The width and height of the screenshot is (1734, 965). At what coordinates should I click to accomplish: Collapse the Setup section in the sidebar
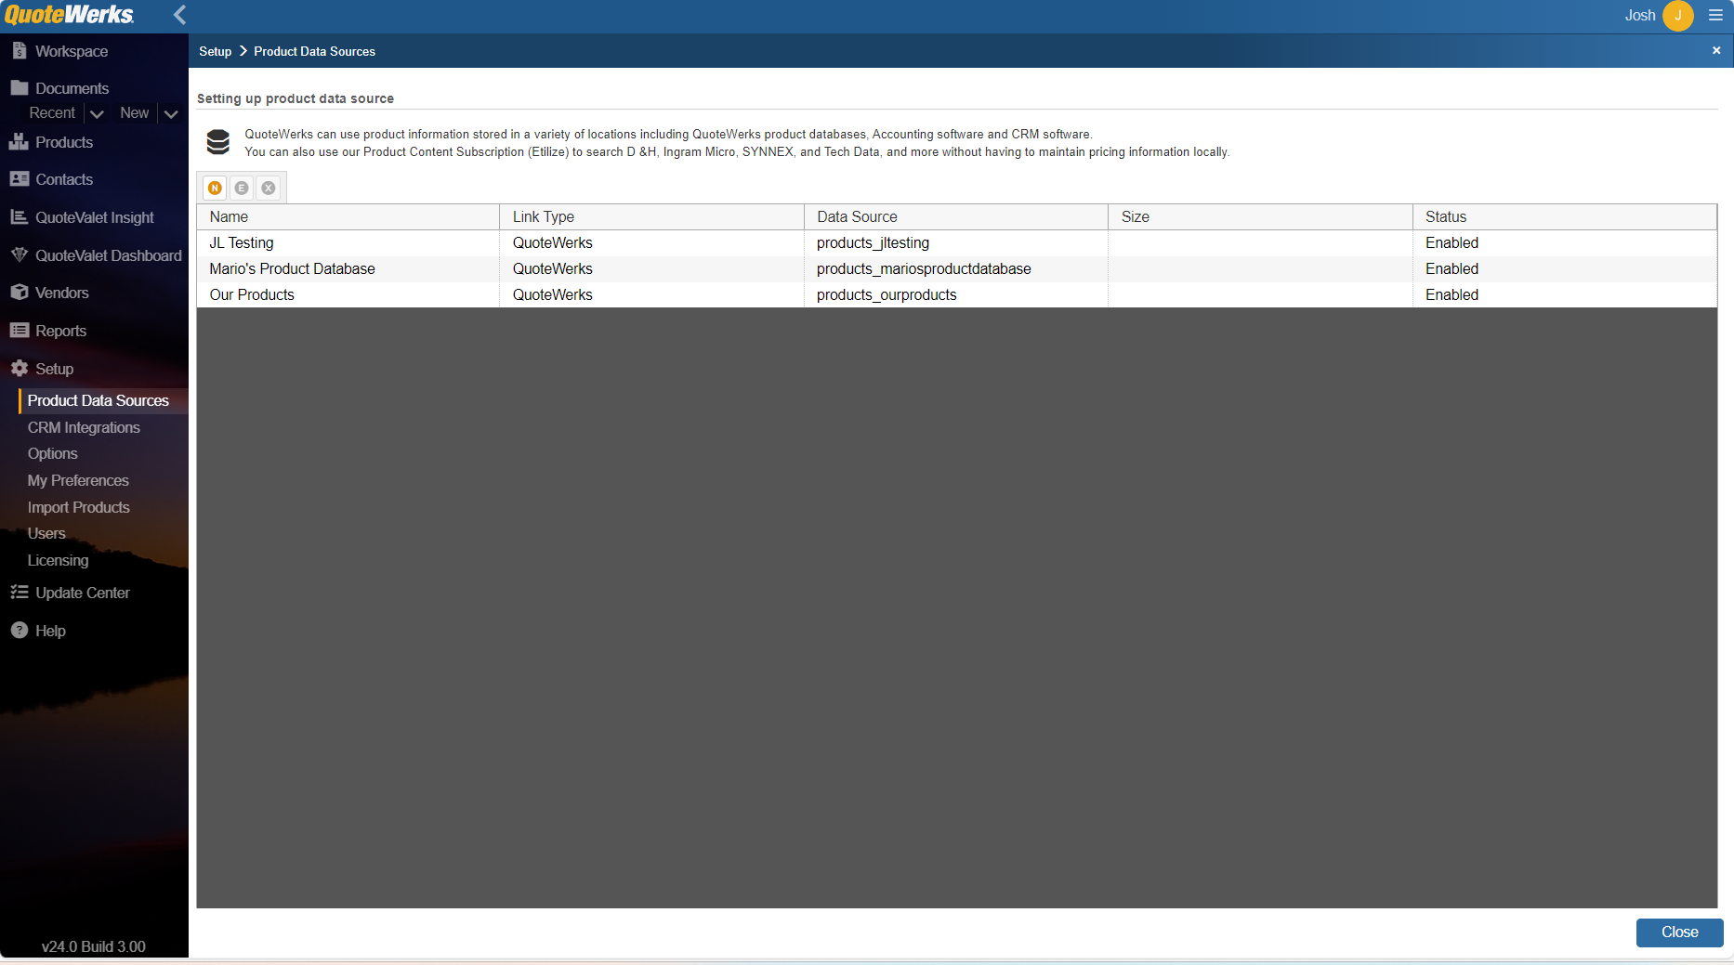coord(54,369)
